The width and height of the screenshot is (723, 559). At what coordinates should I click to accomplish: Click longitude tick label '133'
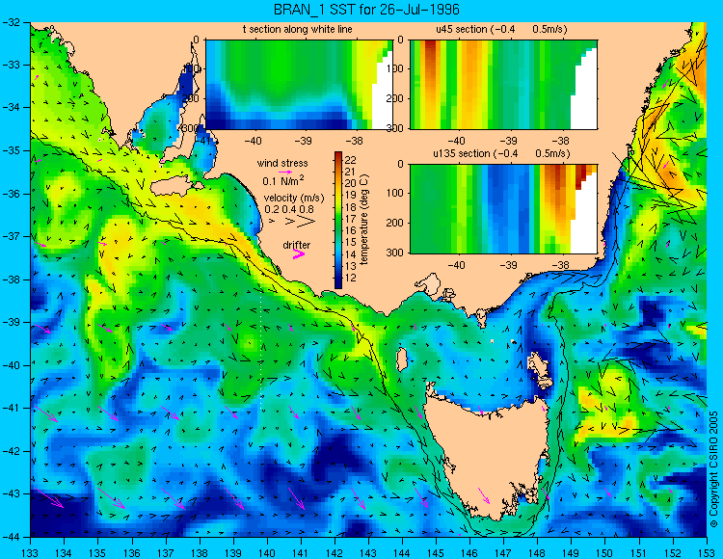pyautogui.click(x=30, y=553)
